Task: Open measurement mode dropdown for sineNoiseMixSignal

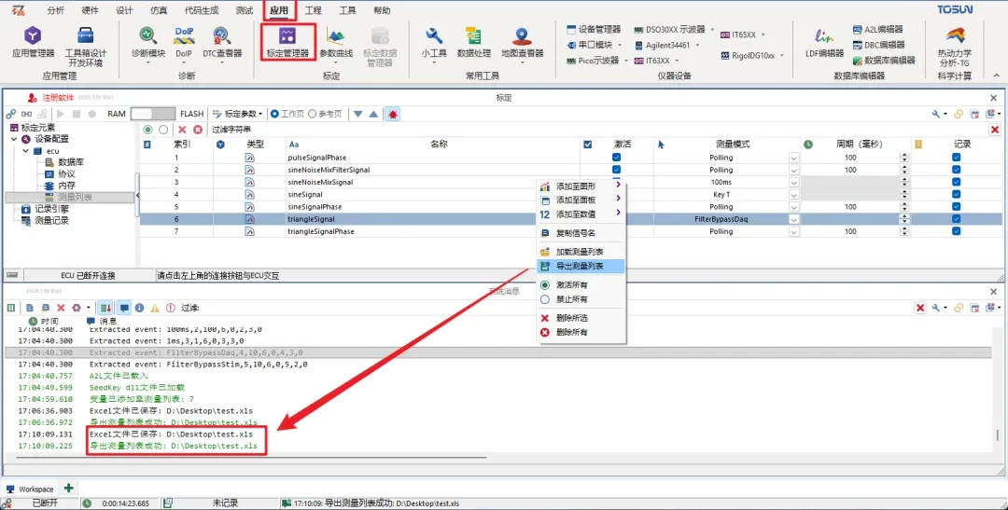Action: point(794,183)
